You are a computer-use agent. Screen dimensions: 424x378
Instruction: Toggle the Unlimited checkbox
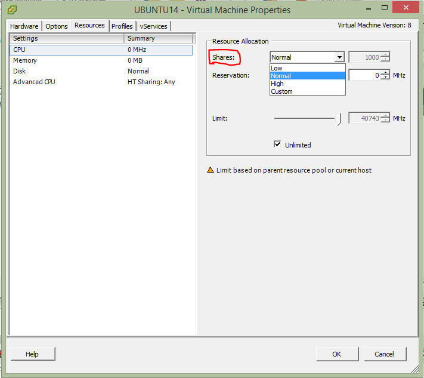[277, 145]
